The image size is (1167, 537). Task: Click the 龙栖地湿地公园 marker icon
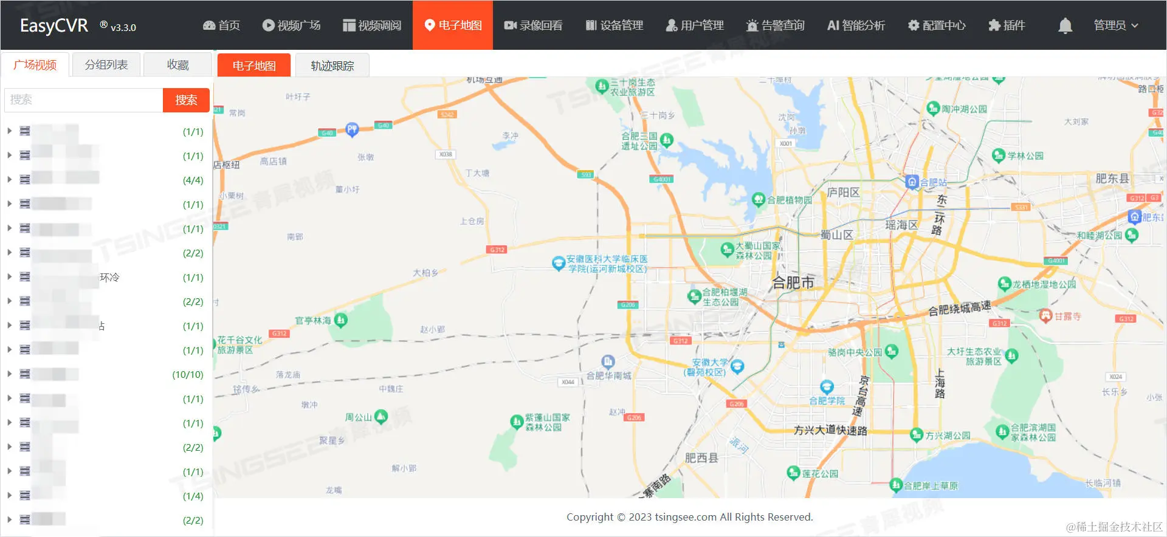1005,283
